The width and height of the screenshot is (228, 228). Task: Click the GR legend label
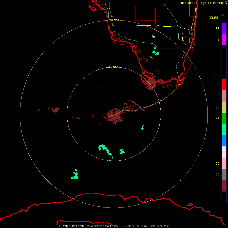click(217, 96)
